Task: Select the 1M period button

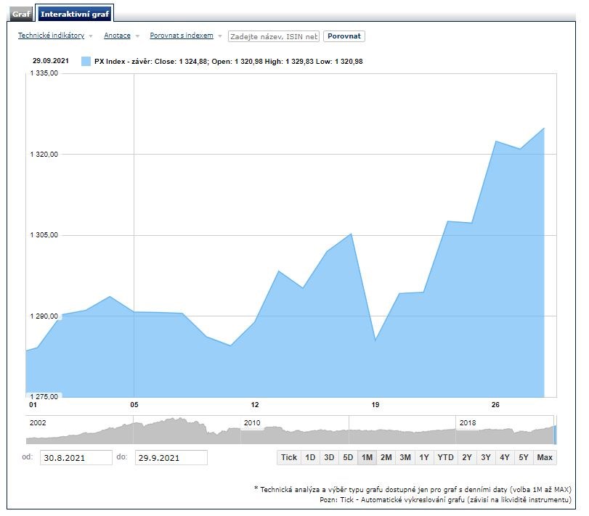Action: click(x=367, y=457)
